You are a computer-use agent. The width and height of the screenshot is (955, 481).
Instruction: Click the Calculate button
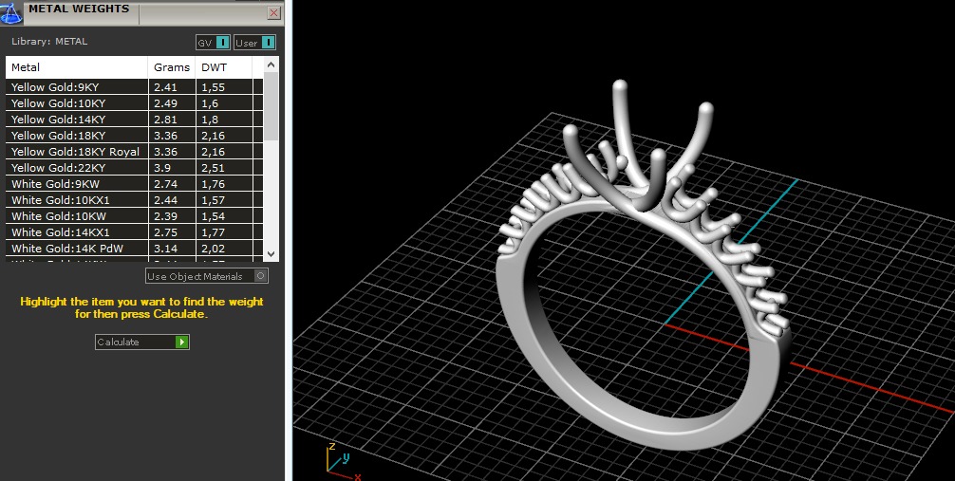pyautogui.click(x=141, y=342)
